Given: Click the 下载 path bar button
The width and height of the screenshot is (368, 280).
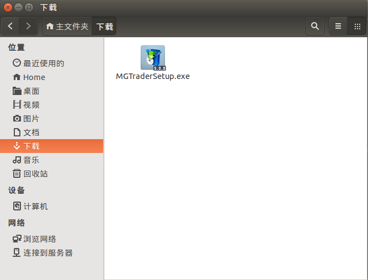Looking at the screenshot, I should tap(104, 26).
